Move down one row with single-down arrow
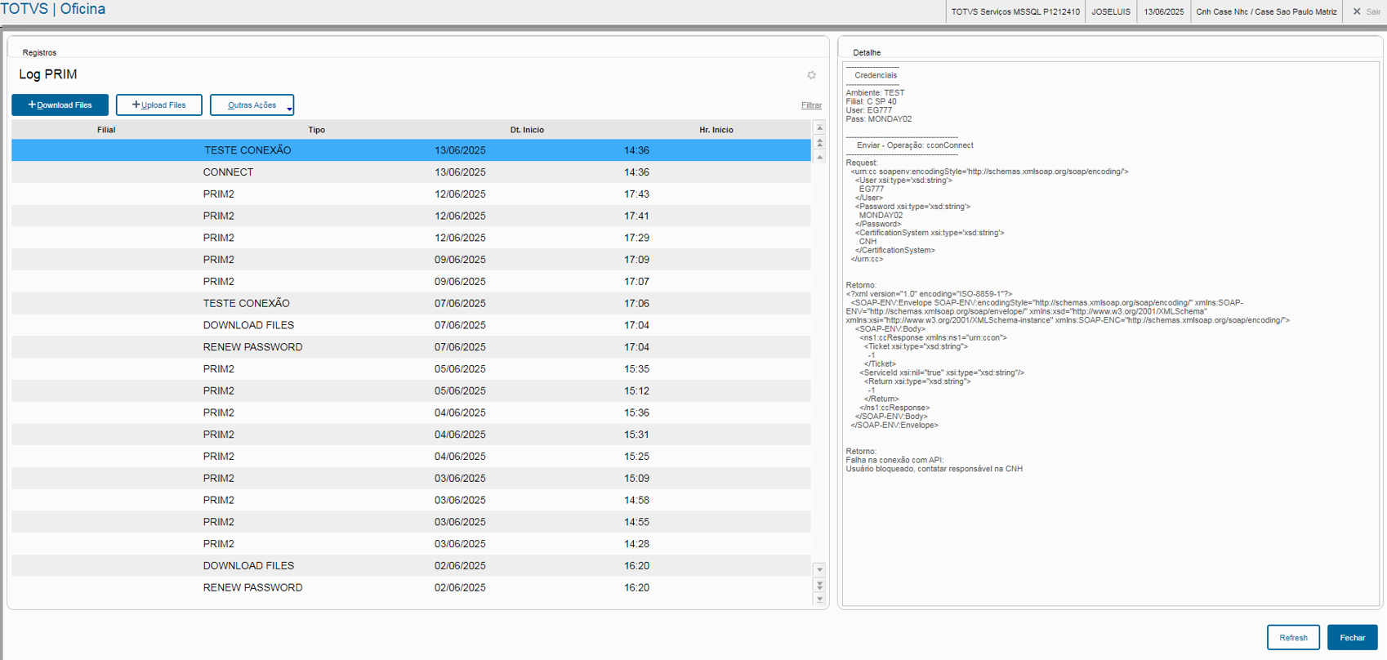This screenshot has height=660, width=1387. click(819, 570)
